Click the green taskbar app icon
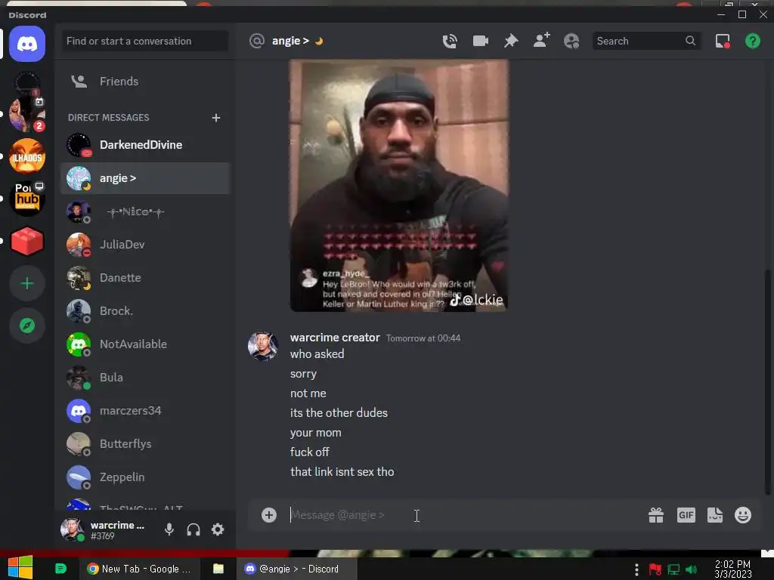This screenshot has height=580, width=774. coord(60,569)
